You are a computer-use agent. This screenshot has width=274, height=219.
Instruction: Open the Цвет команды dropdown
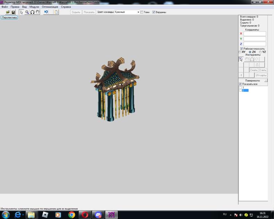[x=138, y=12]
